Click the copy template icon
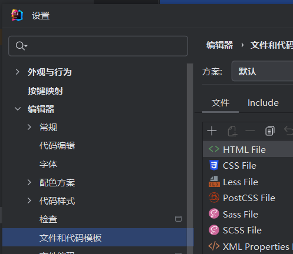Viewport: 293px width, 254px height. [270, 131]
